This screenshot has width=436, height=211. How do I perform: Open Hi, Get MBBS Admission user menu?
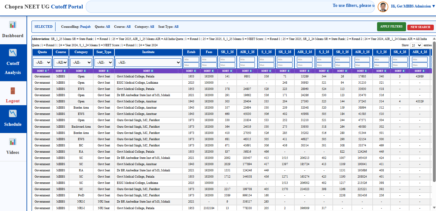413,6
